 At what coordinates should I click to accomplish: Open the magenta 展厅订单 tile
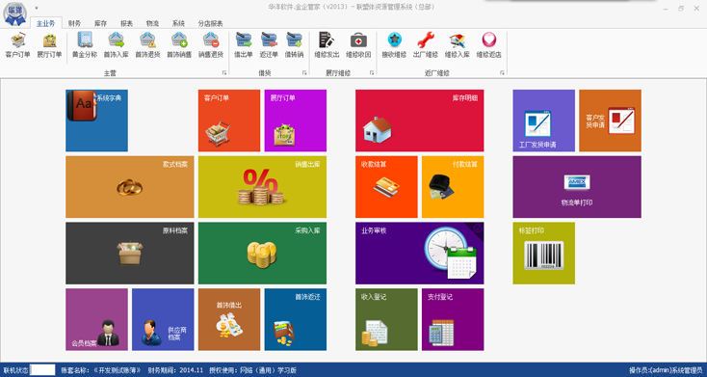pos(296,121)
